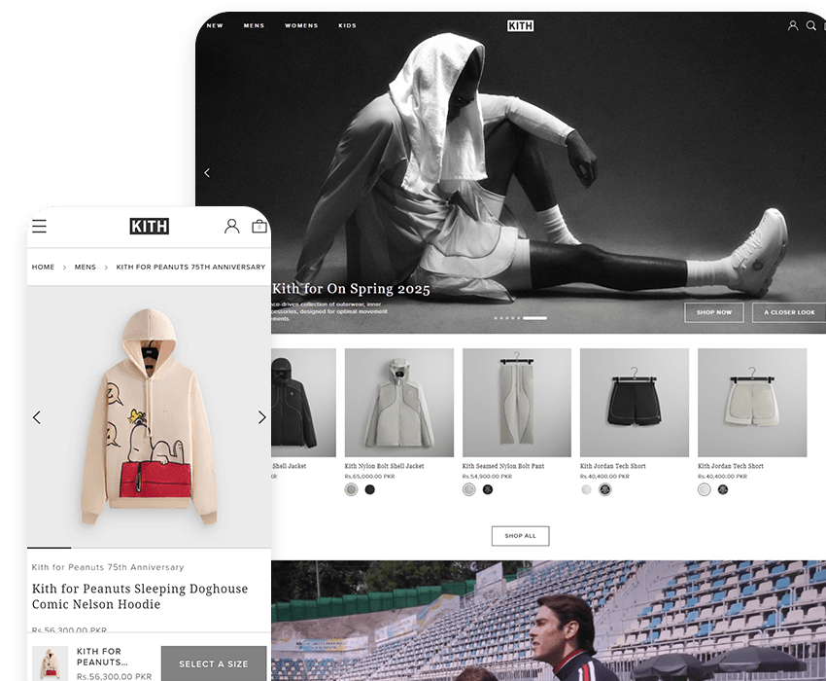Click the A Closer Look button
Screen dimensions: 826x681
click(789, 312)
